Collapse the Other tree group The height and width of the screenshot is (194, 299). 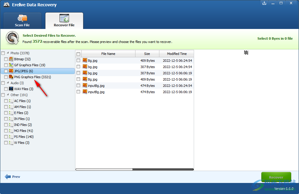pyautogui.click(x=8, y=94)
